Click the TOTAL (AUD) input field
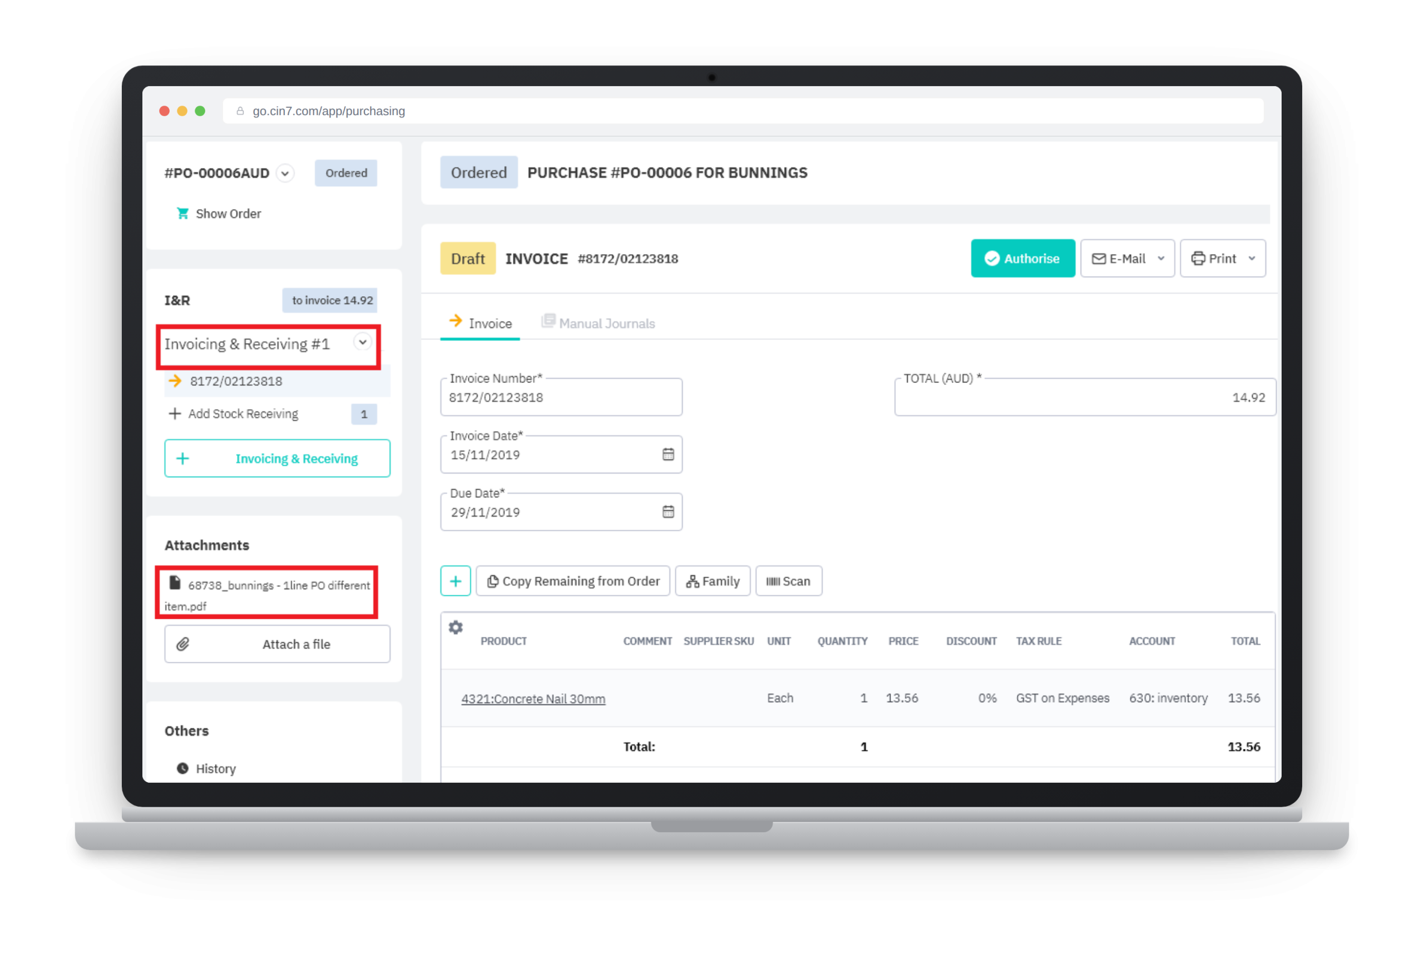Image resolution: width=1424 pixels, height=954 pixels. 1085,397
